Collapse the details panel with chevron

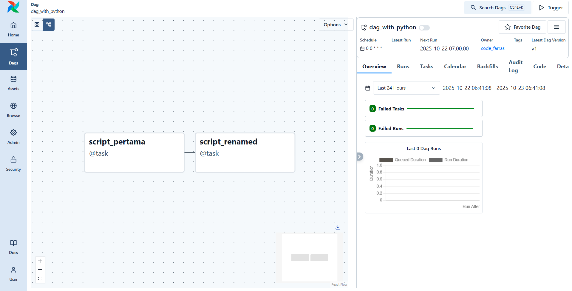pos(360,156)
